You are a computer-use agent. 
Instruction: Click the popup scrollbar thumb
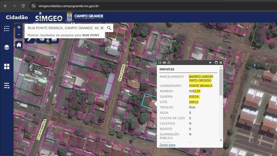coord(221,82)
